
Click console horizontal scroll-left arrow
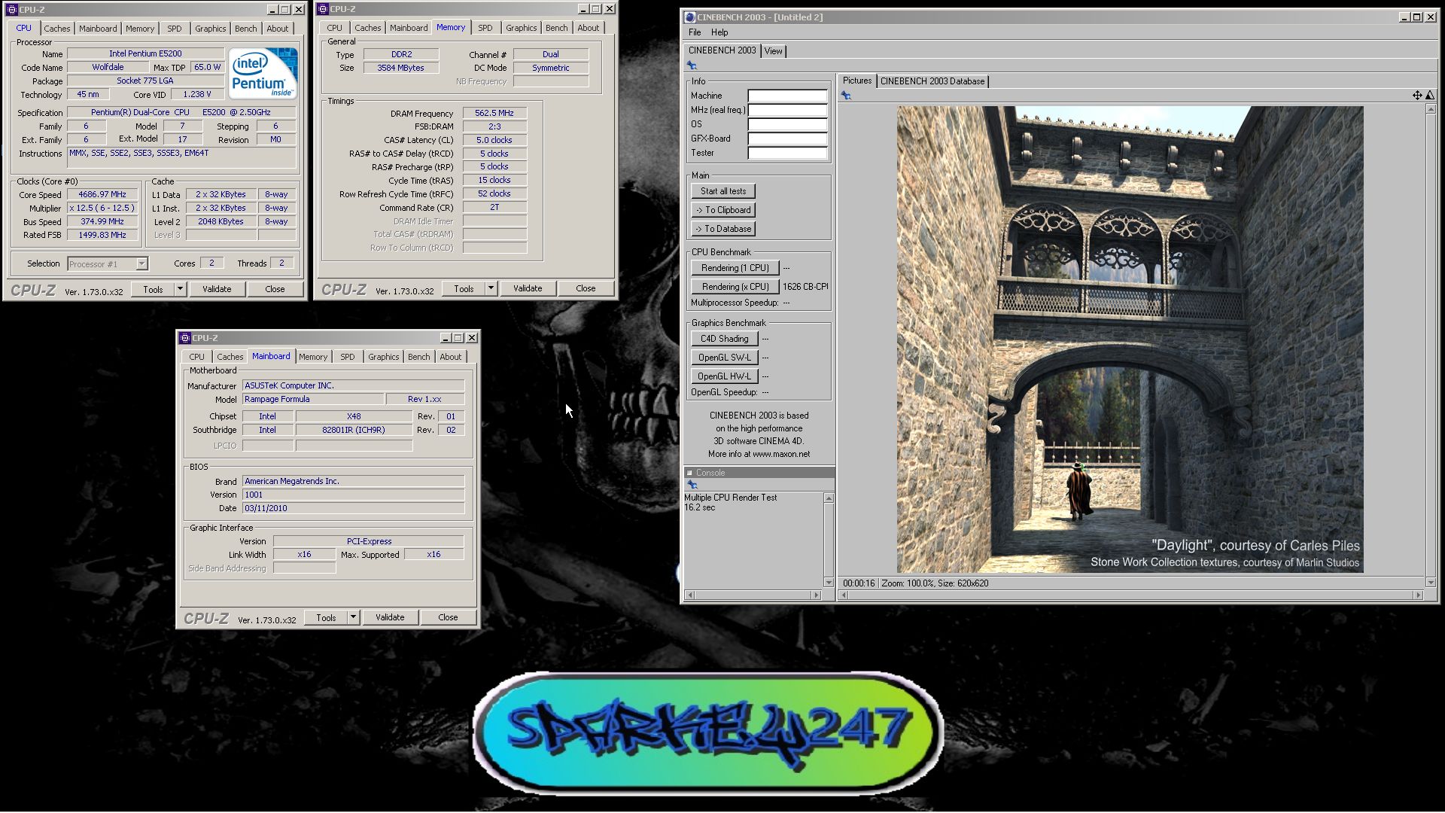tap(690, 595)
